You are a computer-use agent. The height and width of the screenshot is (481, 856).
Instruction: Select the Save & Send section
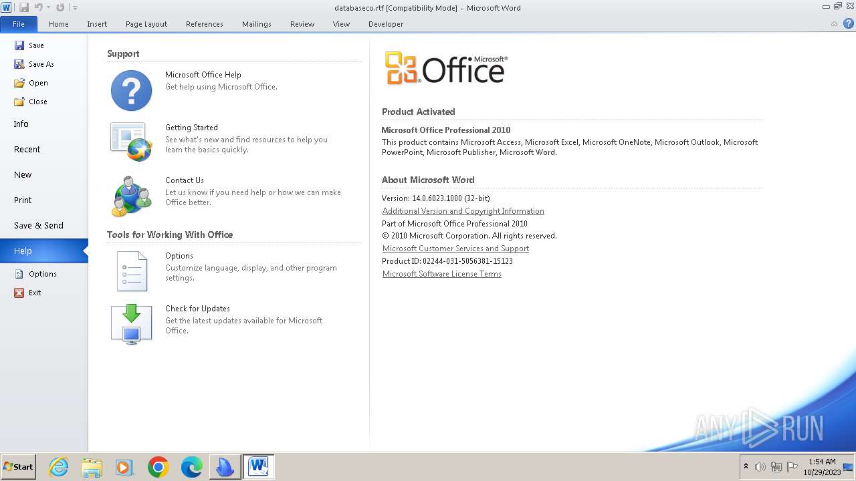44,226
